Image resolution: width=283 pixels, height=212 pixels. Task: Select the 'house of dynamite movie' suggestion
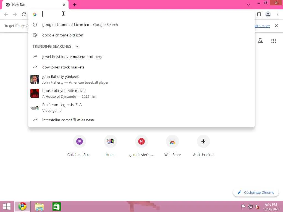point(141,93)
